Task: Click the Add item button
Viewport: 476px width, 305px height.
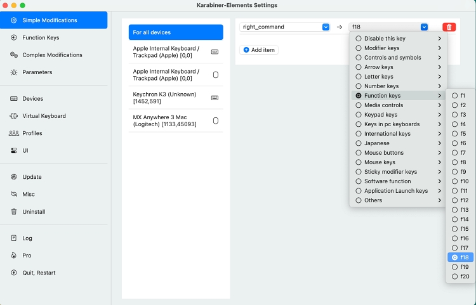Action: (259, 49)
